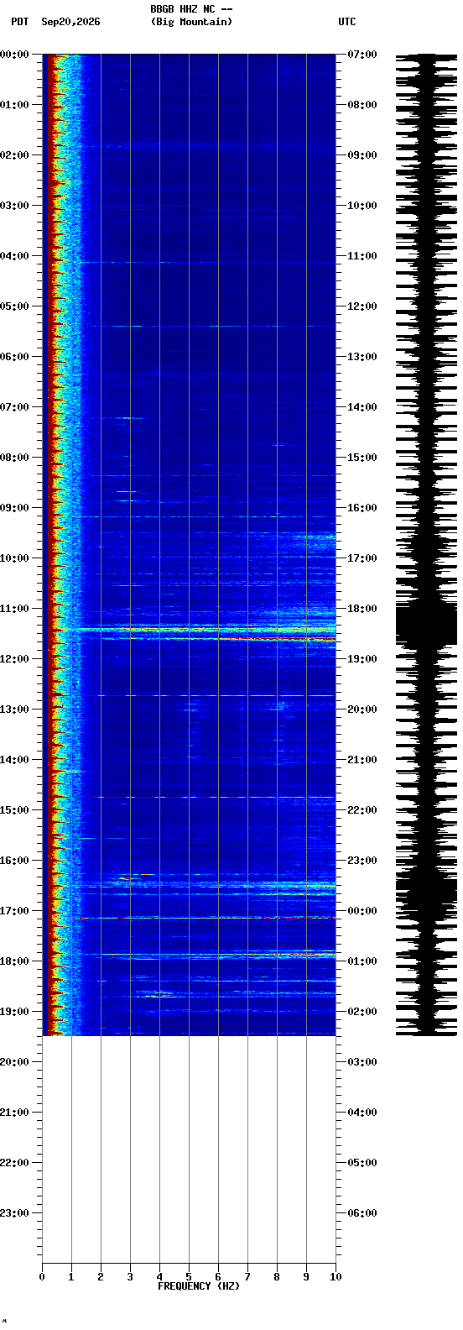
Task: Click the 19:00 UTC time label
Action: click(x=362, y=659)
